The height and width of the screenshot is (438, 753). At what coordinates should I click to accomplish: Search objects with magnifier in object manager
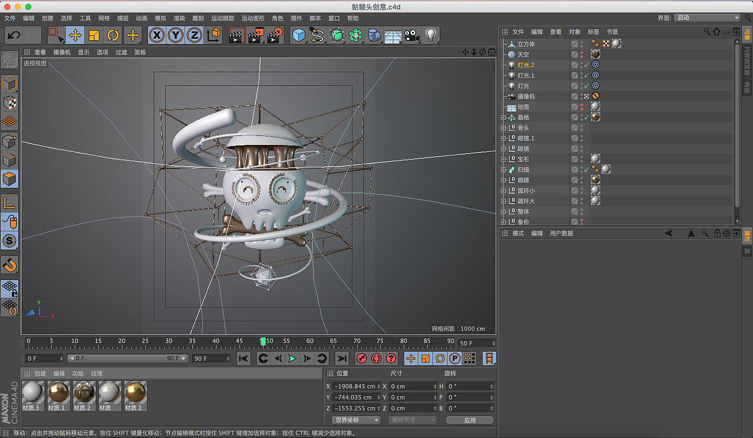click(707, 32)
